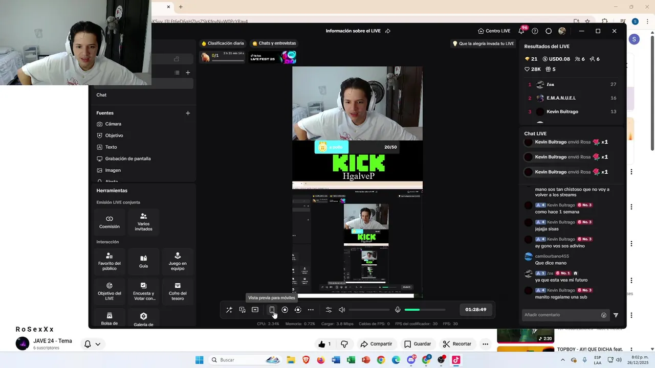Open the profile avatar menu

click(x=562, y=31)
